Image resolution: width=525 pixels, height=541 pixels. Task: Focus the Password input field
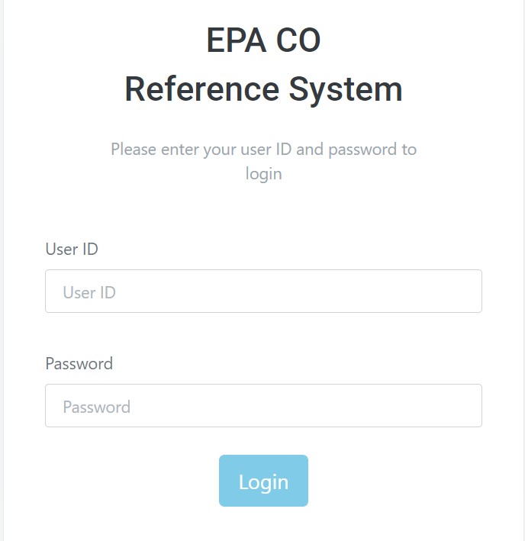point(263,405)
